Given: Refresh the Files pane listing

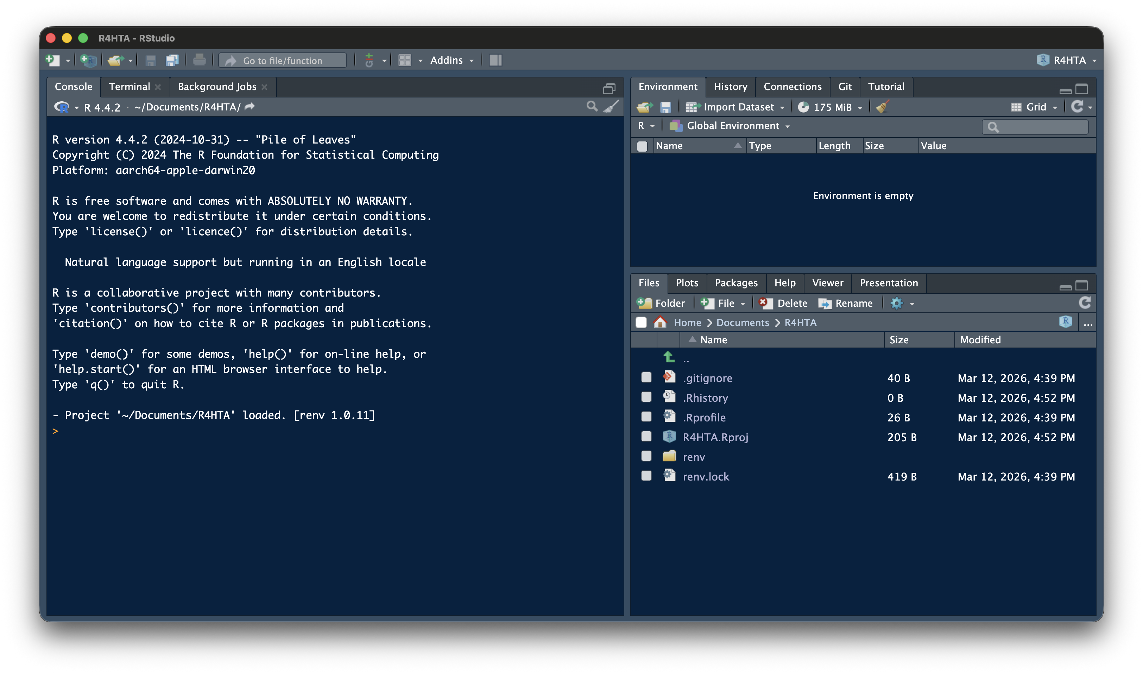Looking at the screenshot, I should click(x=1084, y=303).
